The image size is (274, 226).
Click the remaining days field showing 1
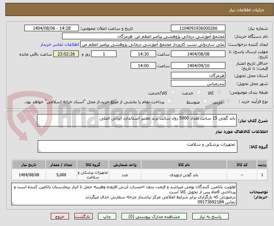[x=104, y=54]
